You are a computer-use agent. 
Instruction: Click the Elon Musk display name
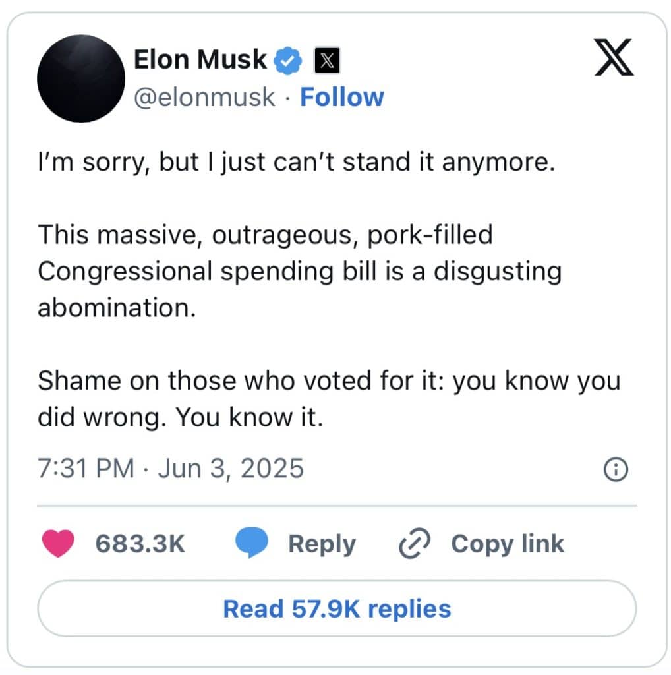click(x=200, y=60)
